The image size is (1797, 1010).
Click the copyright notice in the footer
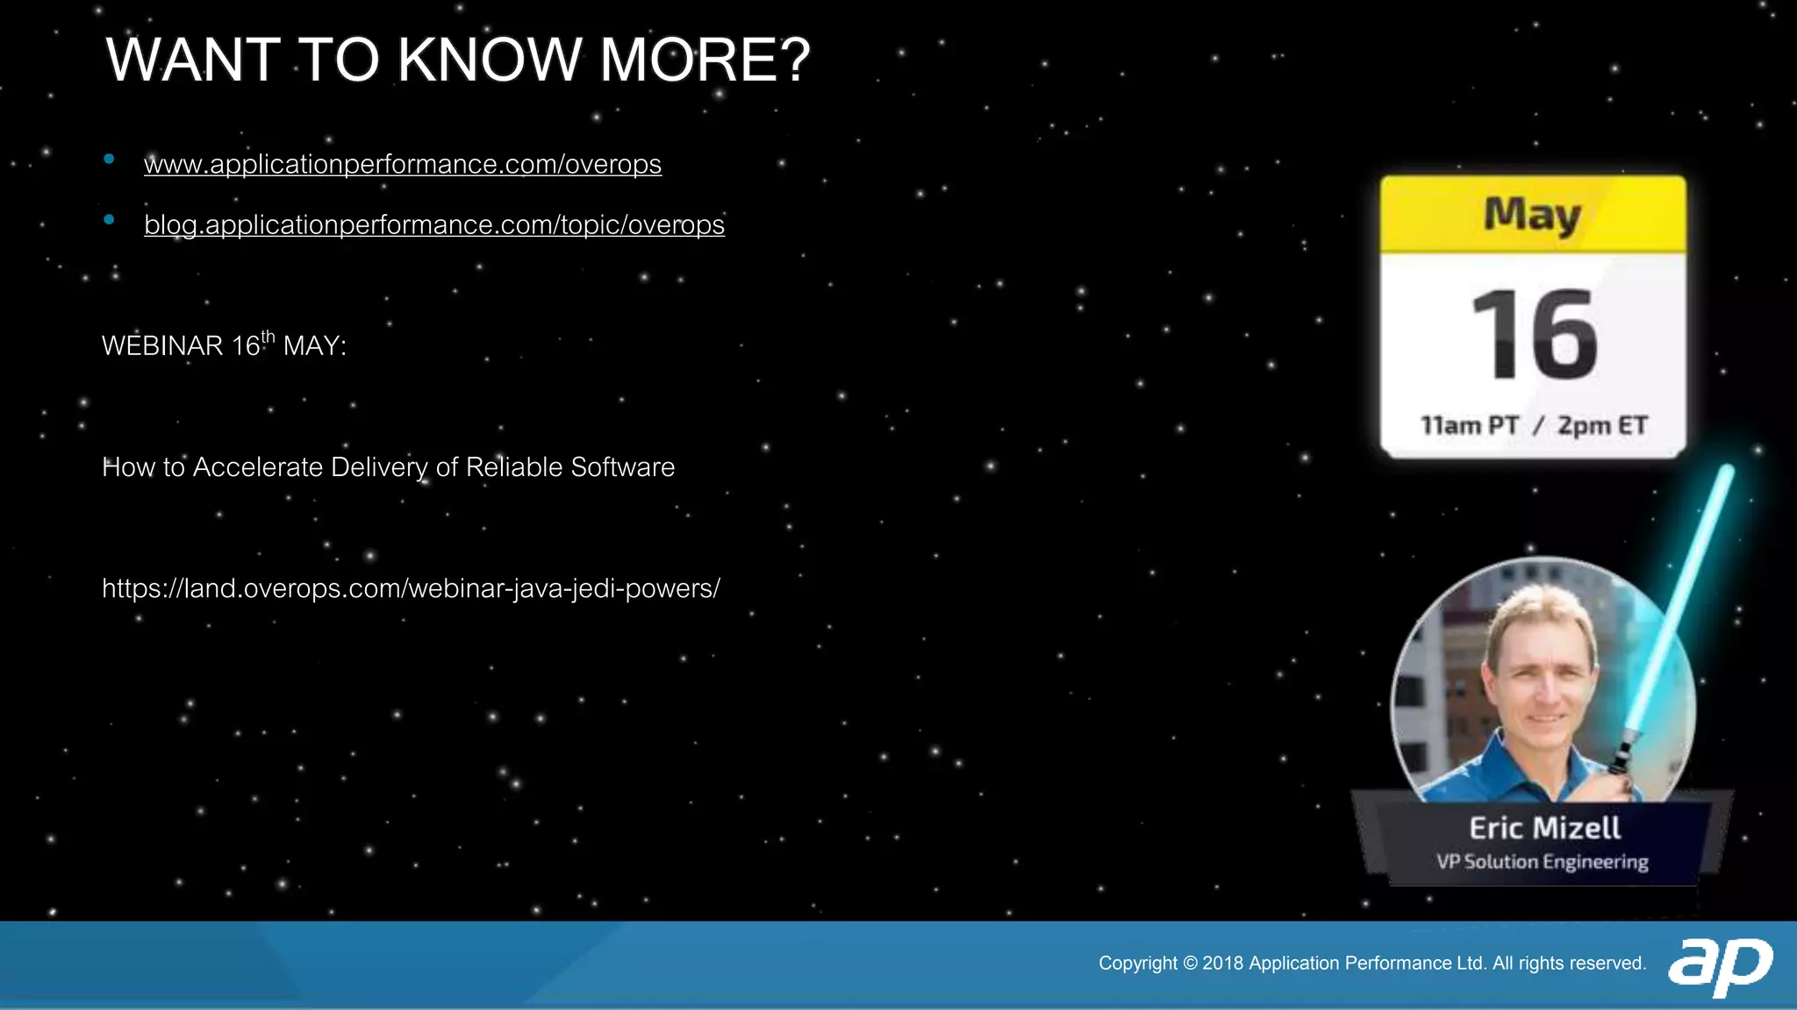1372,963
